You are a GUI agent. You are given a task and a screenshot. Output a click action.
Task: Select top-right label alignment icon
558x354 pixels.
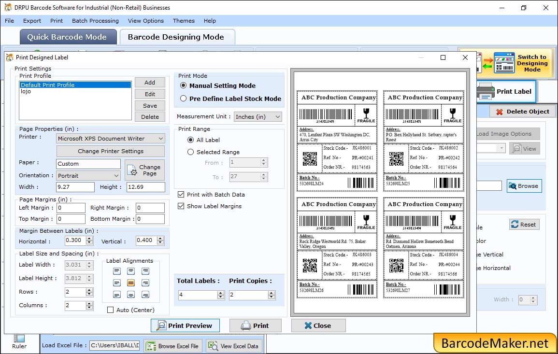[145, 271]
